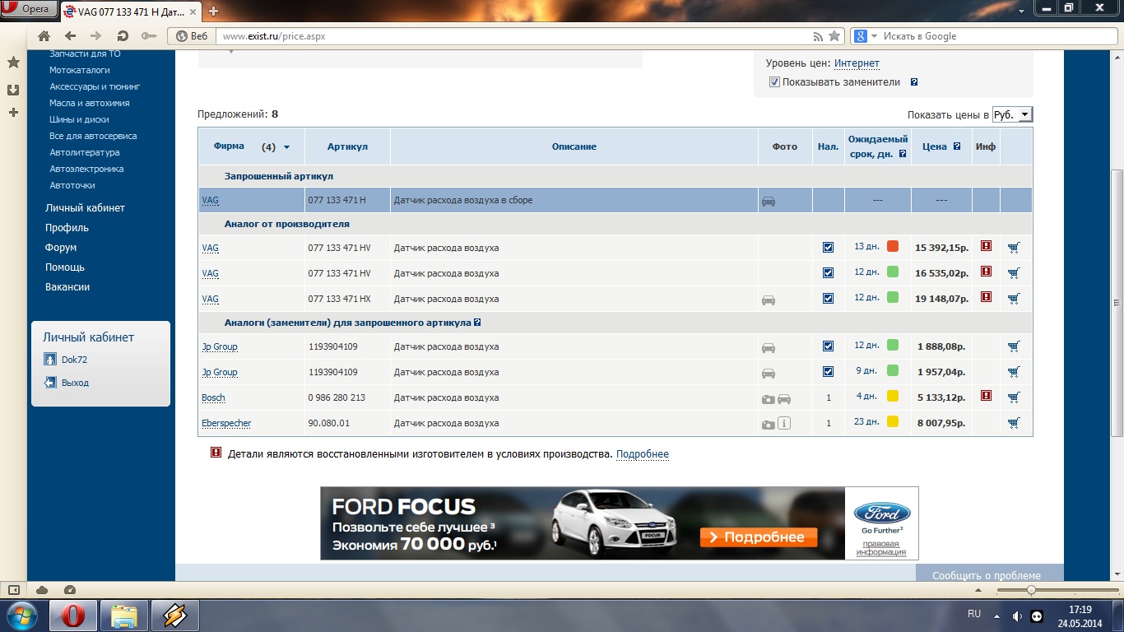Open help mark beside Показывать заменители
The height and width of the screenshot is (632, 1124).
(x=914, y=82)
